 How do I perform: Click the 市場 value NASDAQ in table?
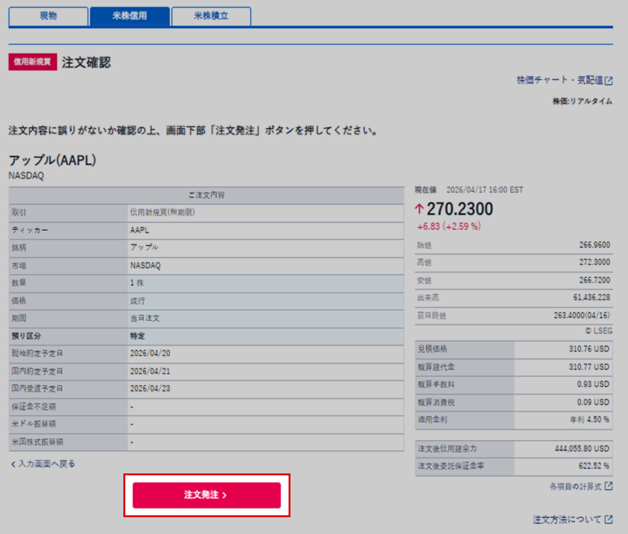tap(145, 266)
